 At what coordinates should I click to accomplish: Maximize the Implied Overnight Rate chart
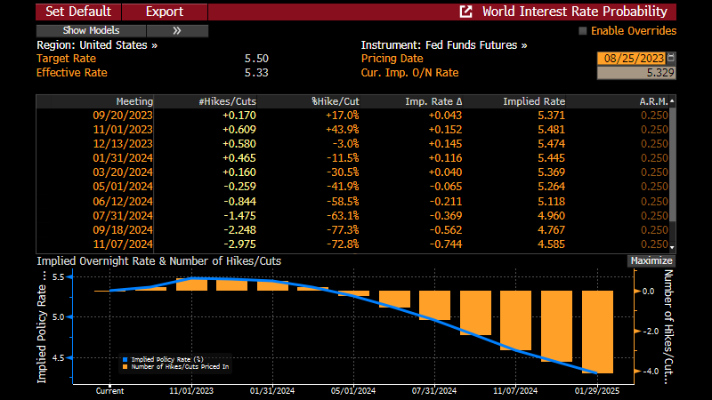coord(651,261)
